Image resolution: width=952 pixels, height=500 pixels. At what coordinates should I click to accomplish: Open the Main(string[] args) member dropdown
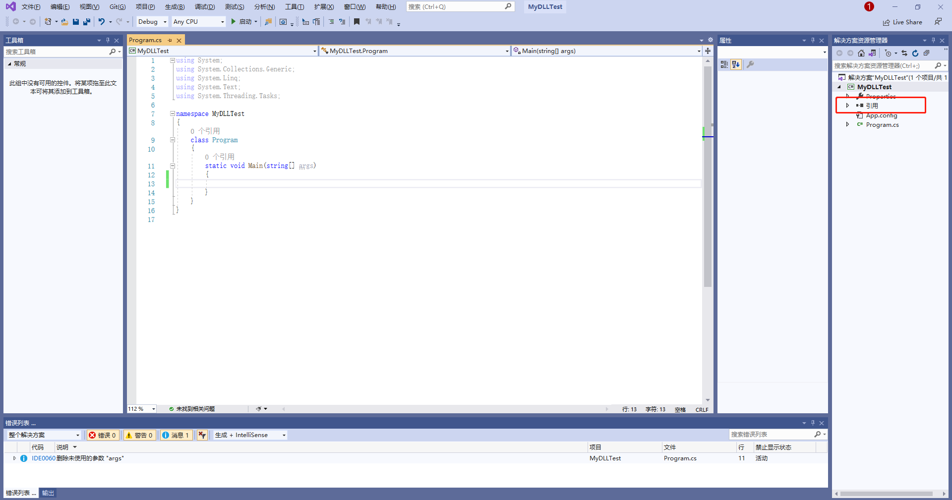pyautogui.click(x=607, y=51)
